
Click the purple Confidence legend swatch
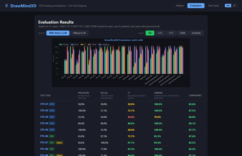coord(100,45)
